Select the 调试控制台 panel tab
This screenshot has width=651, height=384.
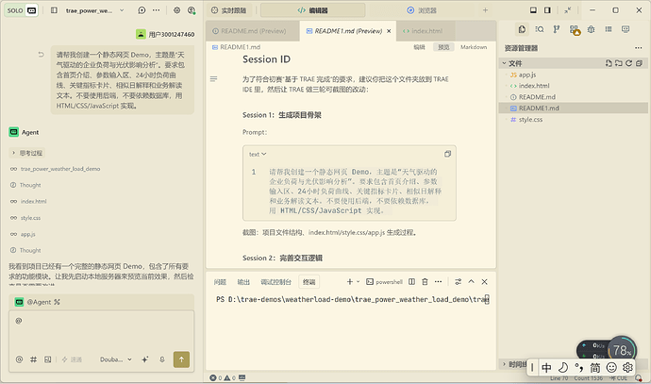(x=275, y=282)
